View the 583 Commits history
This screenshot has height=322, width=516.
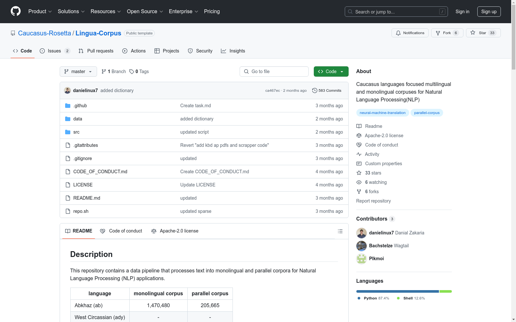327,90
